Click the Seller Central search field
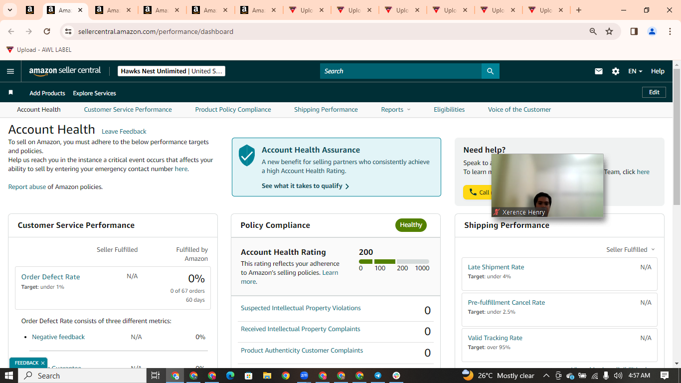The height and width of the screenshot is (383, 681). [401, 71]
